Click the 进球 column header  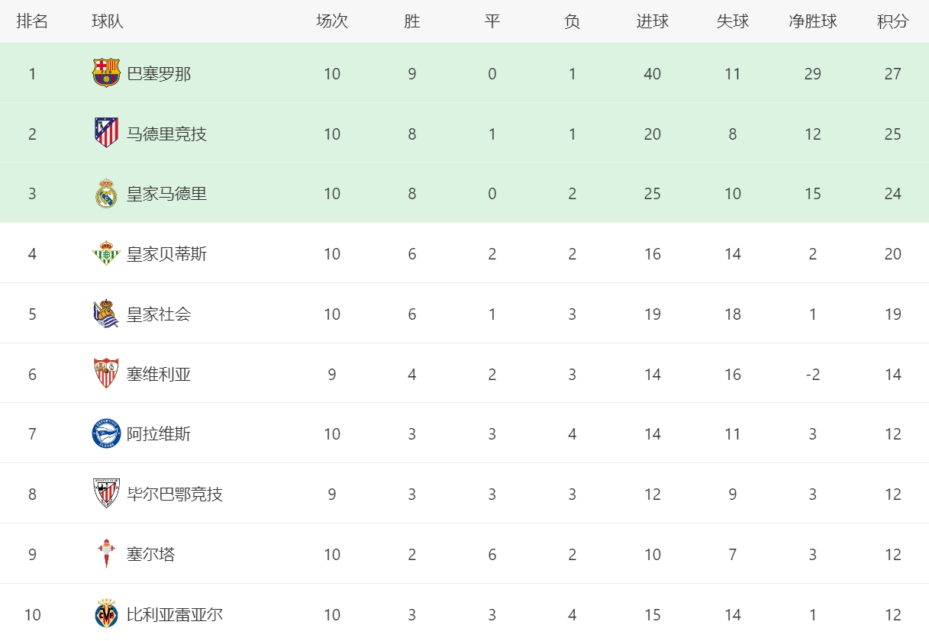[x=653, y=21]
